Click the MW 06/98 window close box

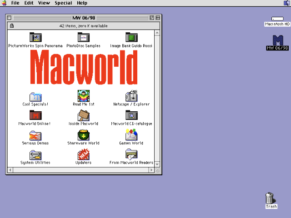pyautogui.click(x=9, y=18)
